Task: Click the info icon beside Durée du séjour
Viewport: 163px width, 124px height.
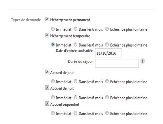Action: [x=143, y=61]
